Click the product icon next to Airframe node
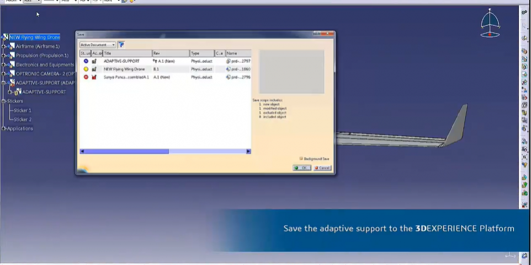The width and height of the screenshot is (531, 265). point(11,46)
